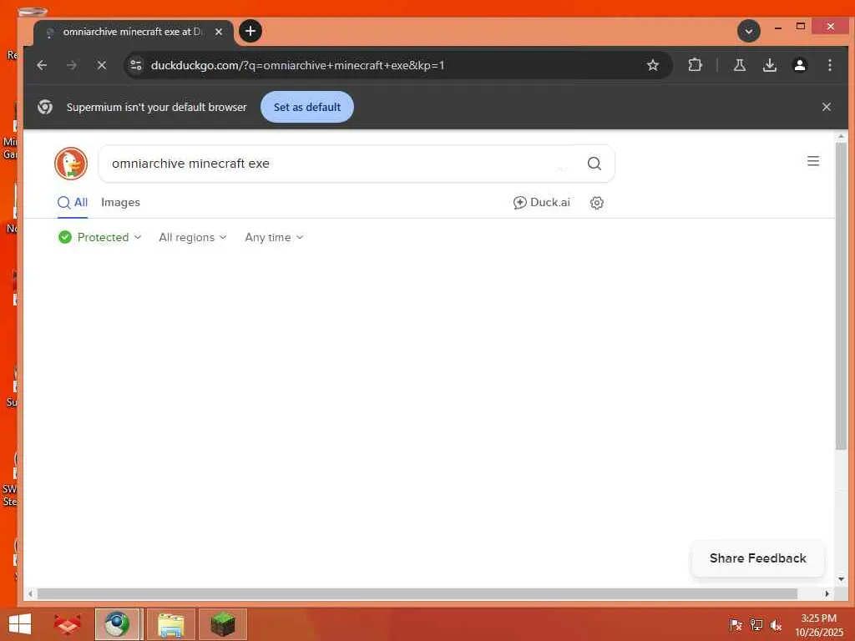Open the experiments flask icon
Screen dimensions: 855x641
click(740, 65)
